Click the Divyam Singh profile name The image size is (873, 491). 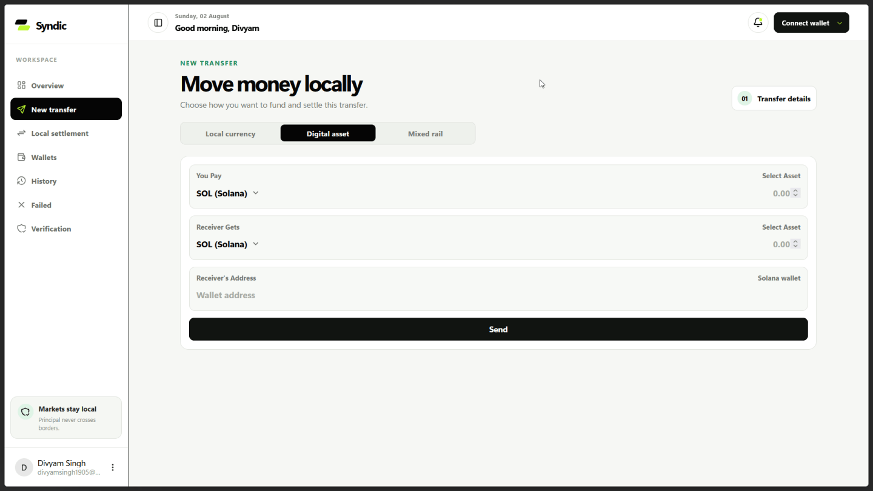pos(62,463)
